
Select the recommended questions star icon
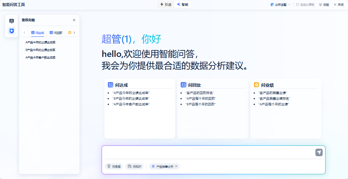pyautogui.click(x=11, y=31)
